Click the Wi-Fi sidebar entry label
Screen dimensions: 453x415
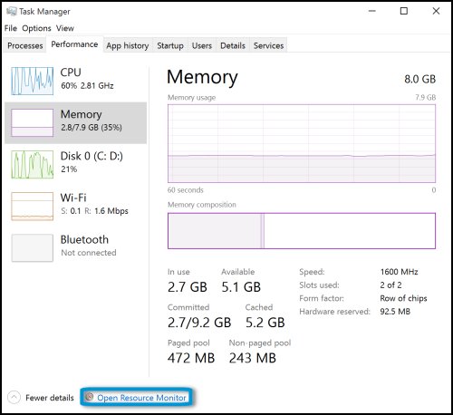click(73, 198)
